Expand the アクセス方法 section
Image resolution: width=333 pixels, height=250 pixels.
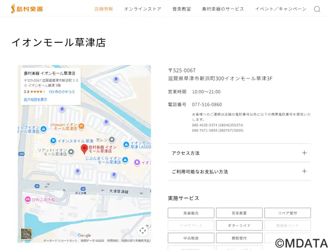pyautogui.click(x=239, y=153)
